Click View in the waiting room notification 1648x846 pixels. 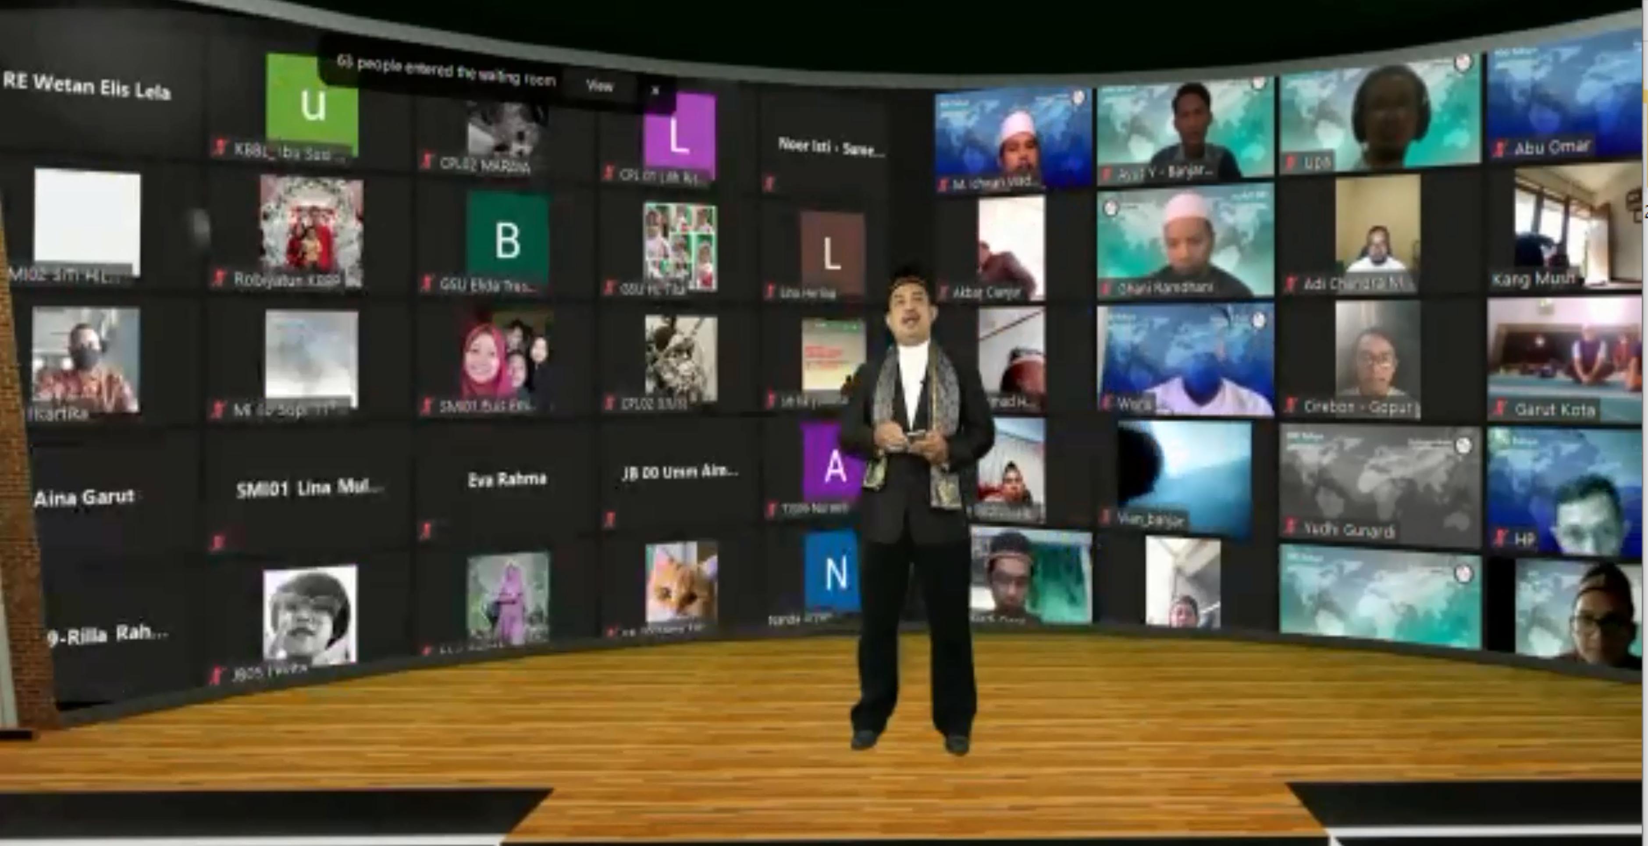point(599,85)
